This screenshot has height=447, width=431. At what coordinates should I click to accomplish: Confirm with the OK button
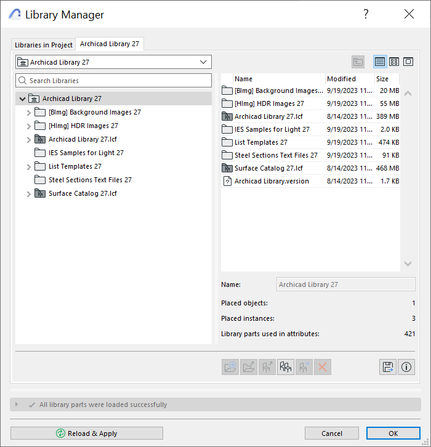393,433
